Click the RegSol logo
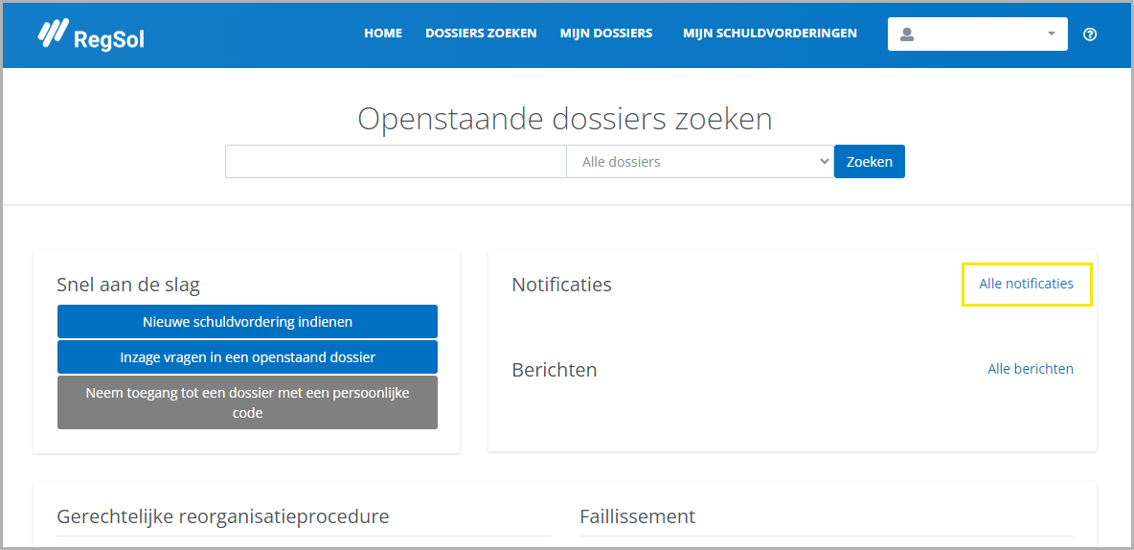The width and height of the screenshot is (1134, 550). coord(90,35)
